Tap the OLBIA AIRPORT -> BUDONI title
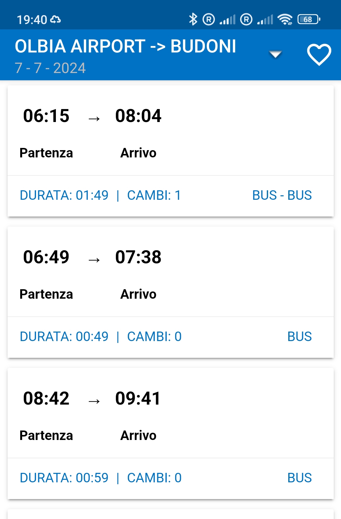Image resolution: width=341 pixels, height=519 pixels. point(125,46)
